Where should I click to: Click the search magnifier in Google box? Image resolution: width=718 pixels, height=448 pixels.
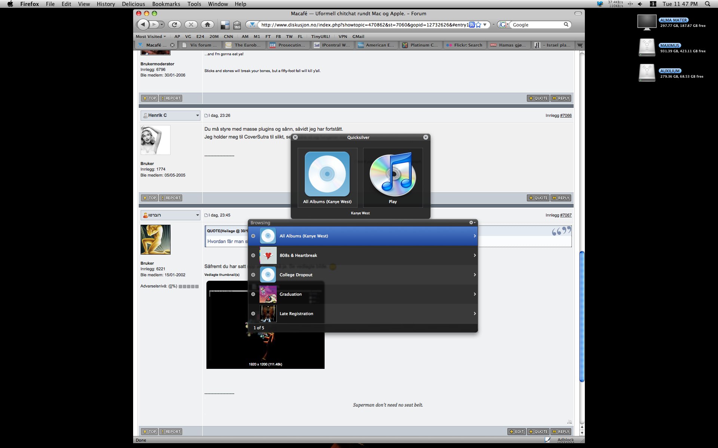(566, 25)
